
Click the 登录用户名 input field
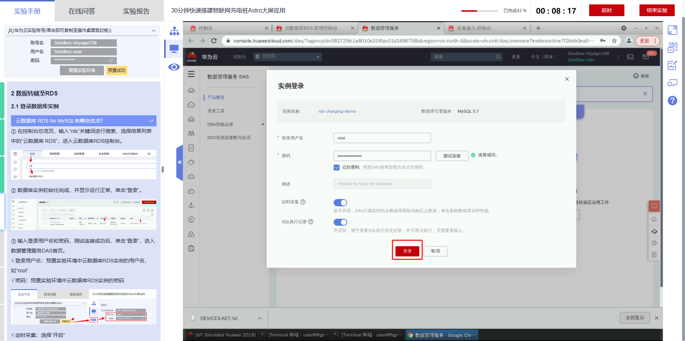pyautogui.click(x=382, y=138)
